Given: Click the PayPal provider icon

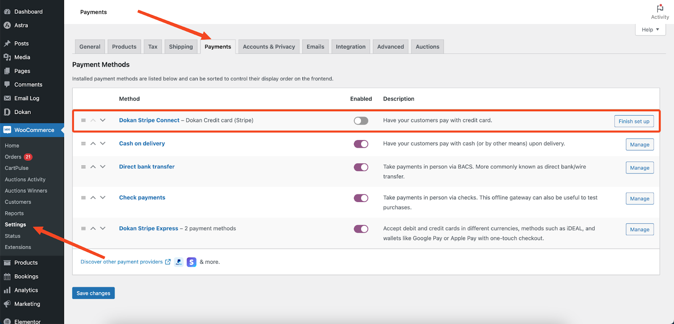Looking at the screenshot, I should (x=179, y=262).
